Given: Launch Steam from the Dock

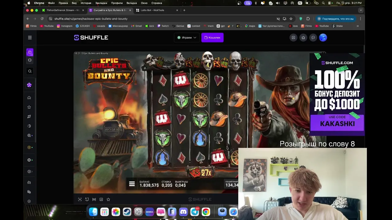Looking at the screenshot, I should click(127, 211).
